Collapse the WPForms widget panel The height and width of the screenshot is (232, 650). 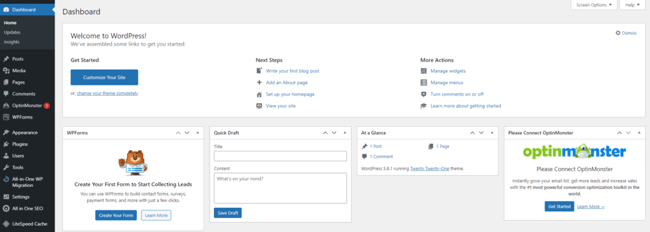tap(197, 132)
